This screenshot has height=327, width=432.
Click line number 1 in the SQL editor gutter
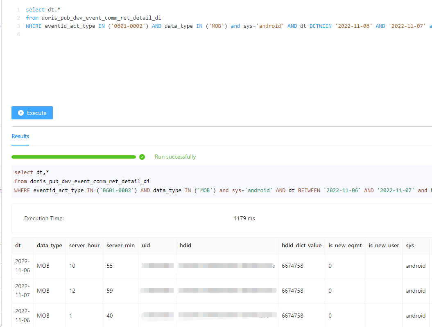pos(18,9)
